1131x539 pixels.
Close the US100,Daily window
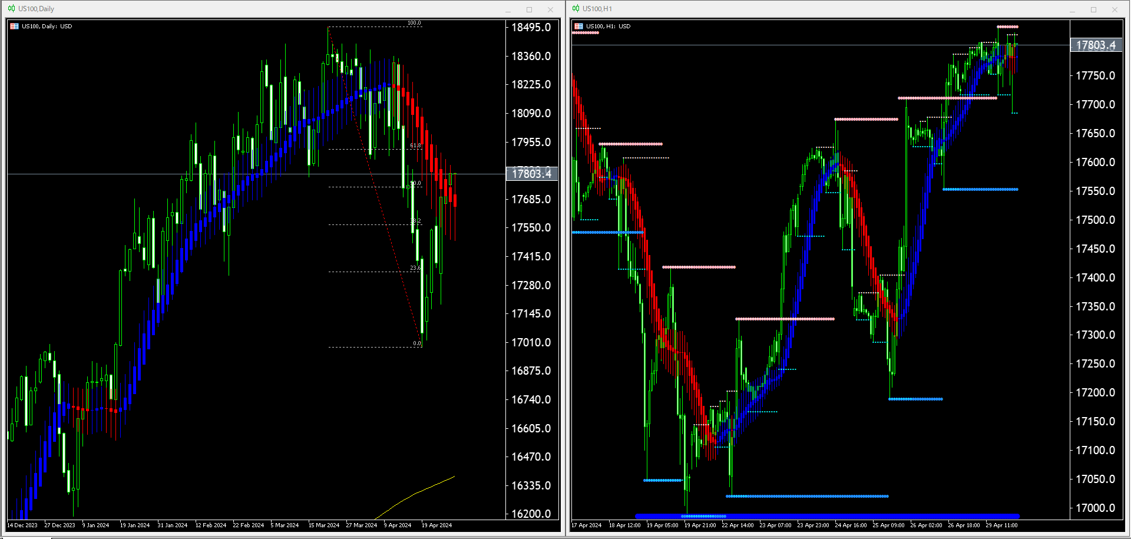click(x=550, y=9)
